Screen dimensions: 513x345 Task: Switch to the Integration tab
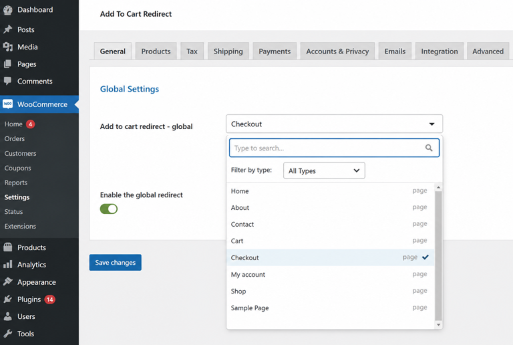click(440, 51)
